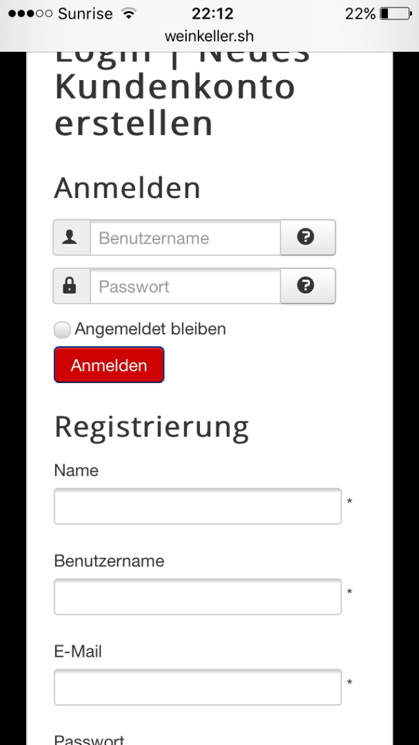Click the padlock icon beside Passwort
419x745 pixels.
71,286
